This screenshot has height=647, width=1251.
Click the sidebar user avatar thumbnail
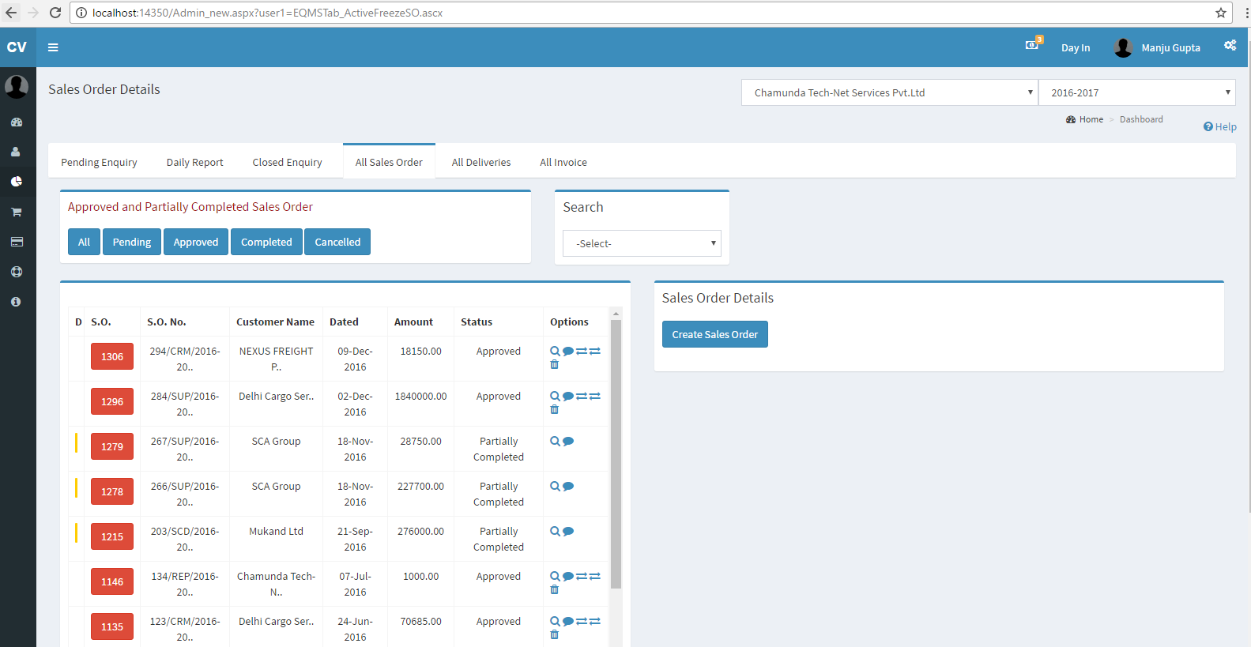point(17,86)
